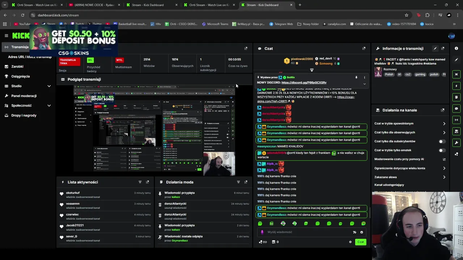Screen dimensions: 463x260
Task: Toggle Czat tylko dla subskrybentów
Action: click(x=442, y=142)
